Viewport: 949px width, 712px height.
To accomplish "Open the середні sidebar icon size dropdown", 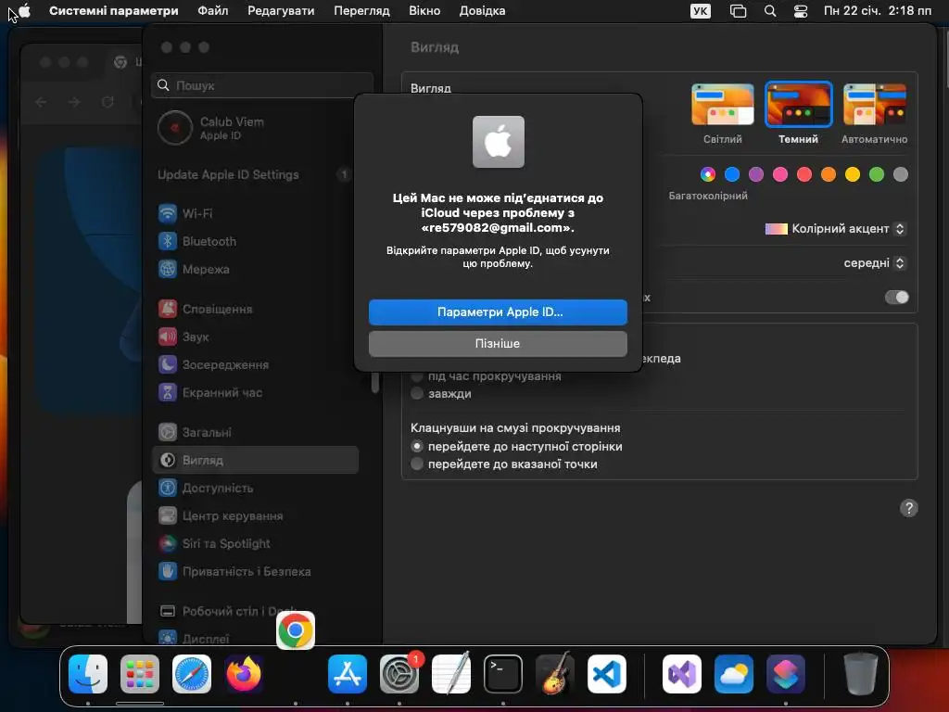I will [x=875, y=262].
